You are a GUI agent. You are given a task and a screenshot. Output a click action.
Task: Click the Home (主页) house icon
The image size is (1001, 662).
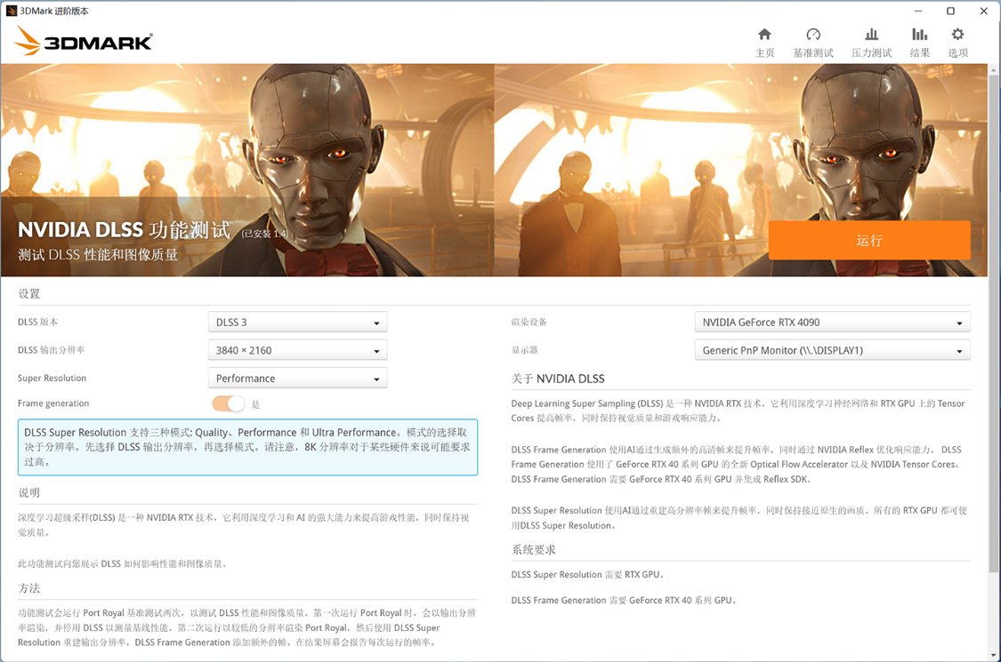pos(764,35)
